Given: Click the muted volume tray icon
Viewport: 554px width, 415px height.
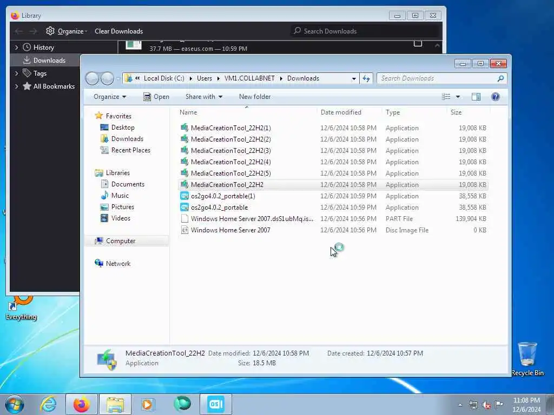Looking at the screenshot, I should 486,405.
